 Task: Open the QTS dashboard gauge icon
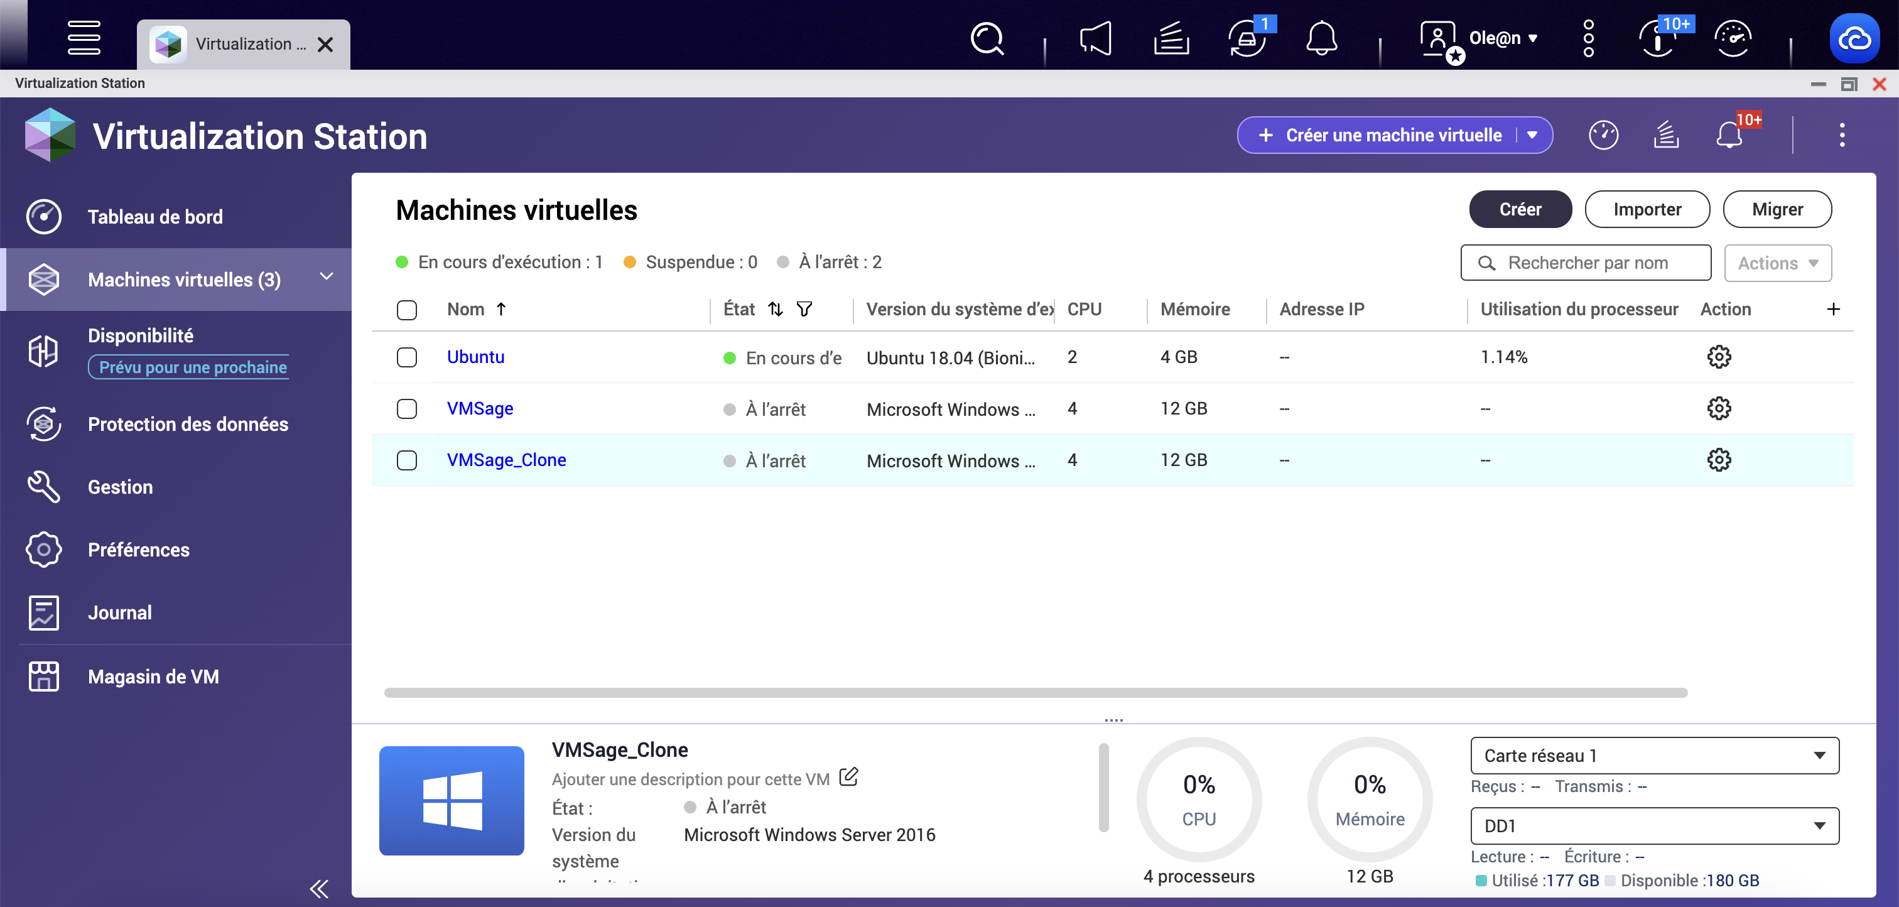1733,38
